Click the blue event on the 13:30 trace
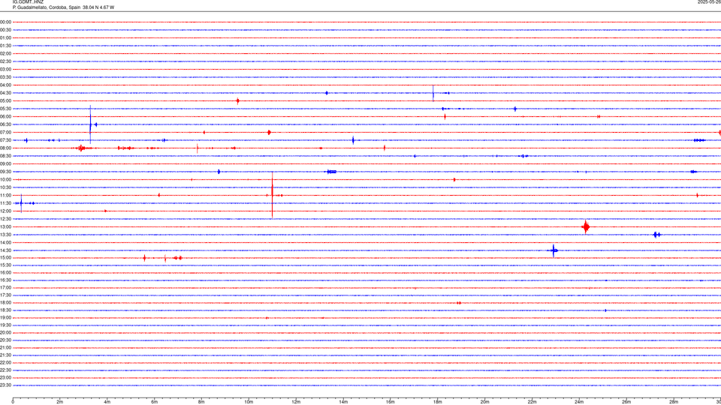The width and height of the screenshot is (721, 405). click(657, 235)
